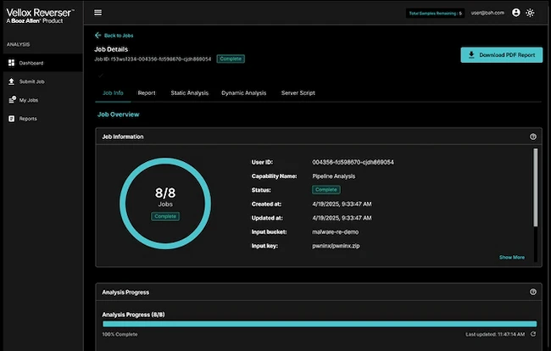Click the Reports sidebar icon

click(x=11, y=119)
